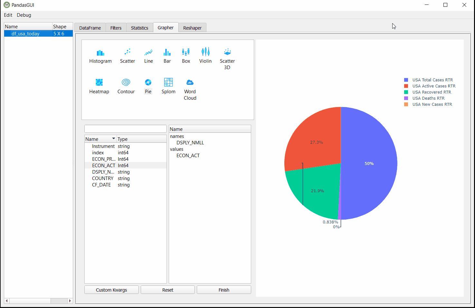This screenshot has height=308, width=475.
Task: Select the Bar chart icon
Action: click(x=167, y=52)
